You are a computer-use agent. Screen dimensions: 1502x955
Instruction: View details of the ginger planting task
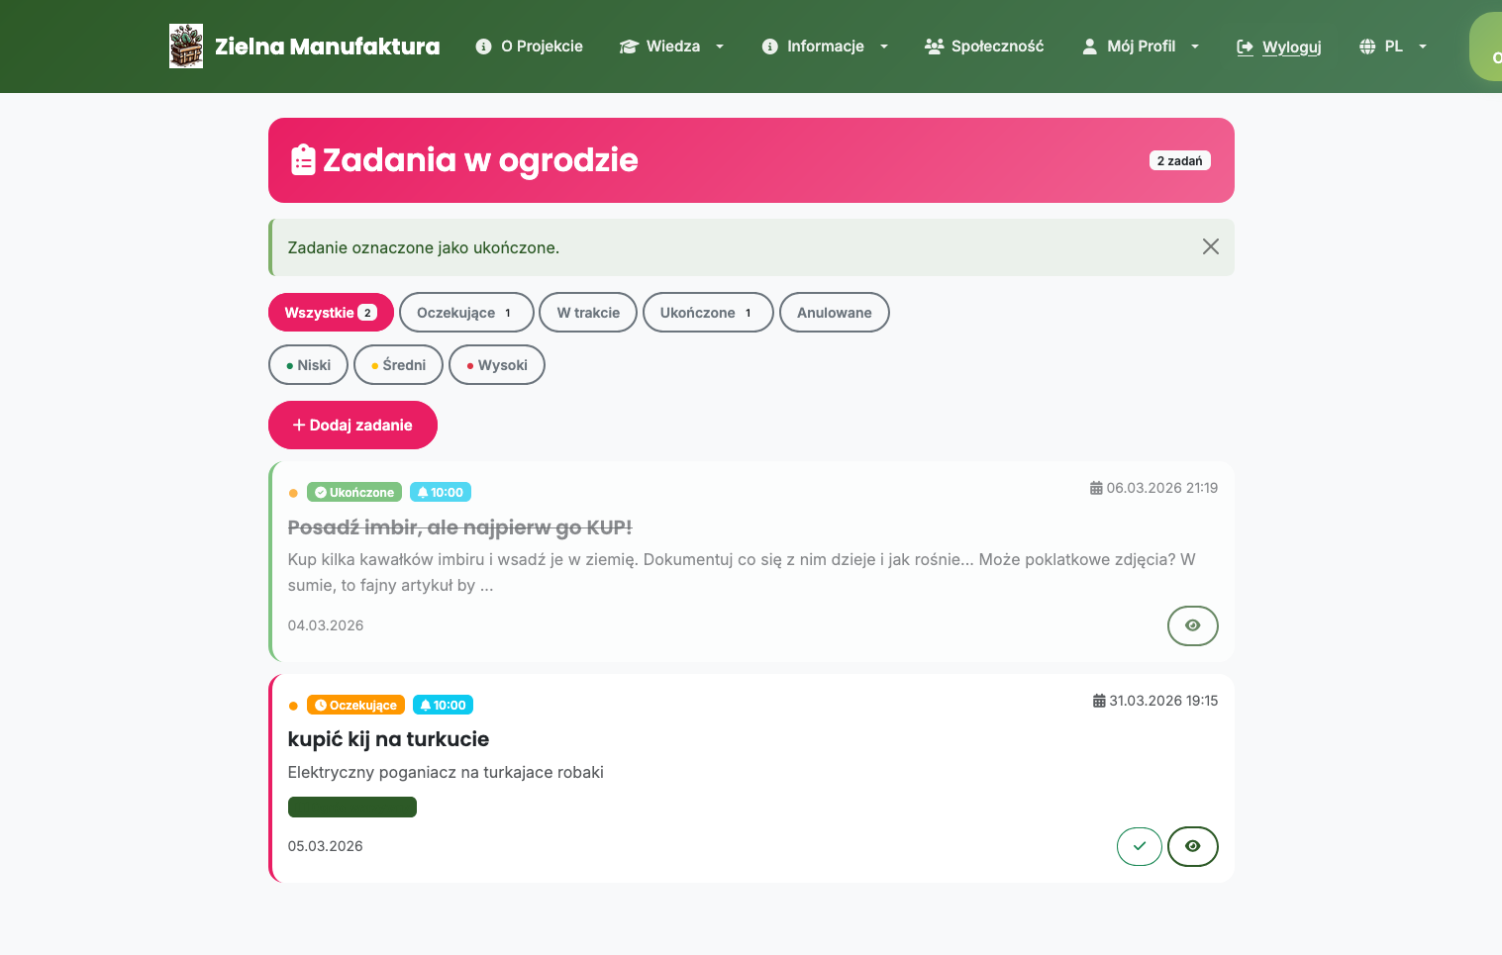pyautogui.click(x=1192, y=625)
